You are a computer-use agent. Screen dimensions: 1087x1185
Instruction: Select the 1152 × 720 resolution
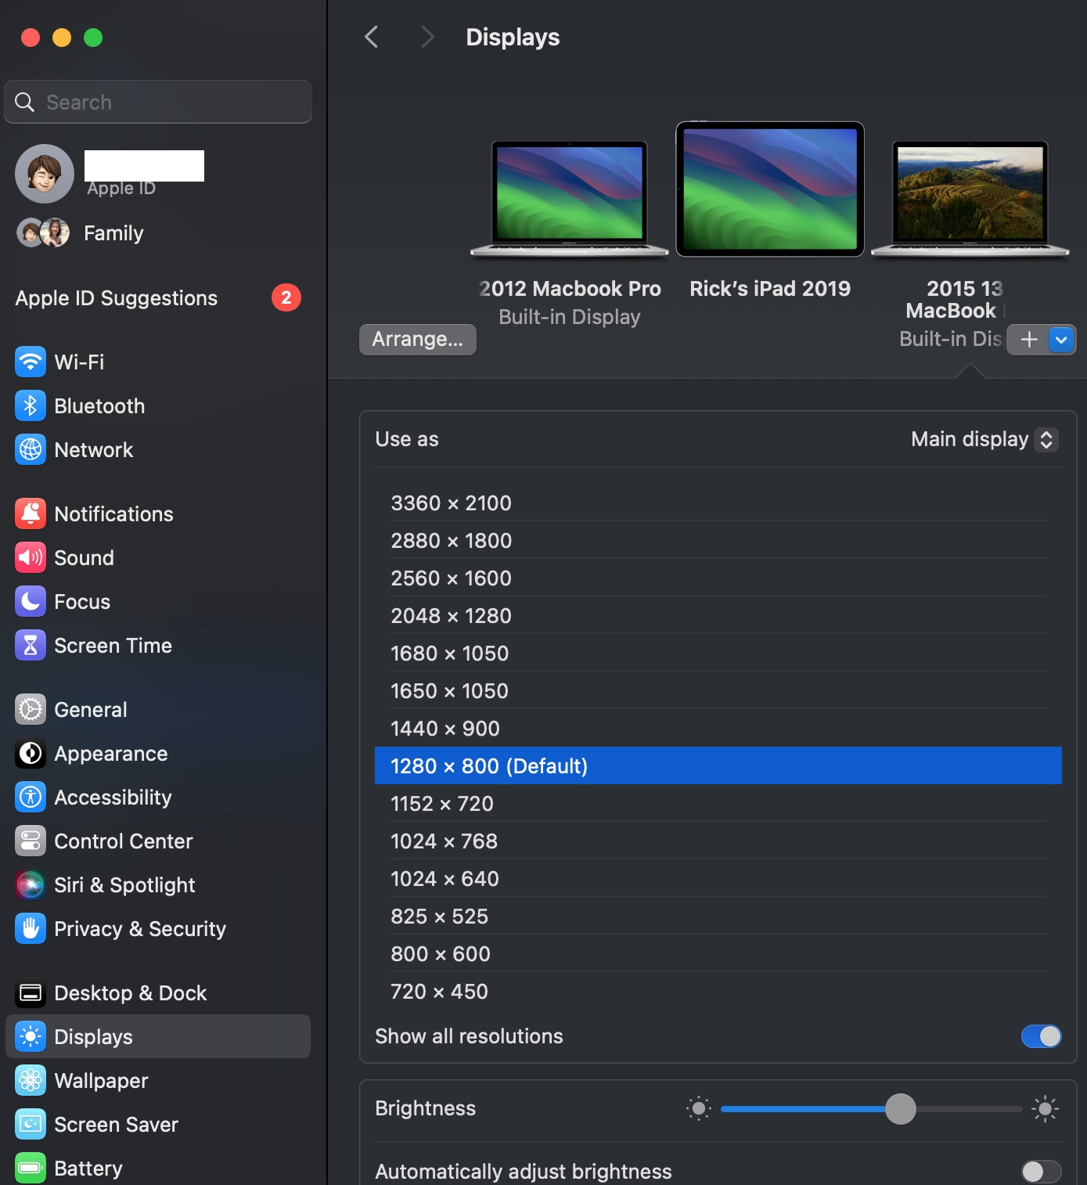[x=718, y=803]
